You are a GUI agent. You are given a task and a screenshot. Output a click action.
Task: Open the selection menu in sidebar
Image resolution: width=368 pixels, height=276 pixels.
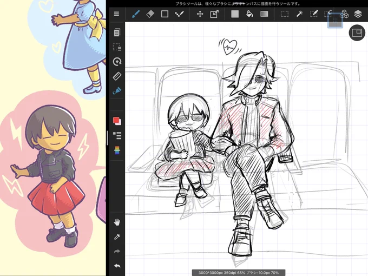tap(117, 47)
